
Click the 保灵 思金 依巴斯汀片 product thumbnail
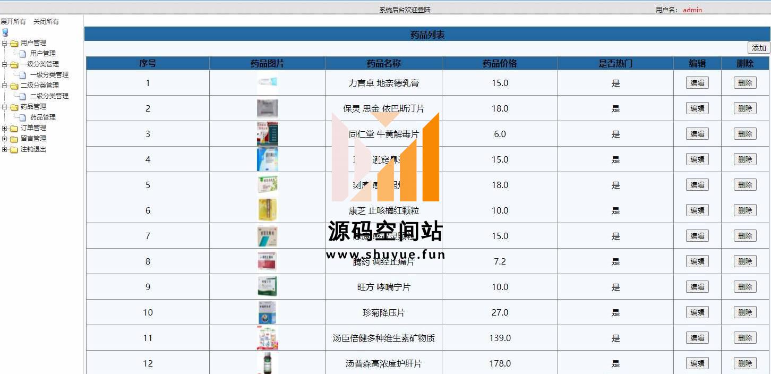[267, 108]
